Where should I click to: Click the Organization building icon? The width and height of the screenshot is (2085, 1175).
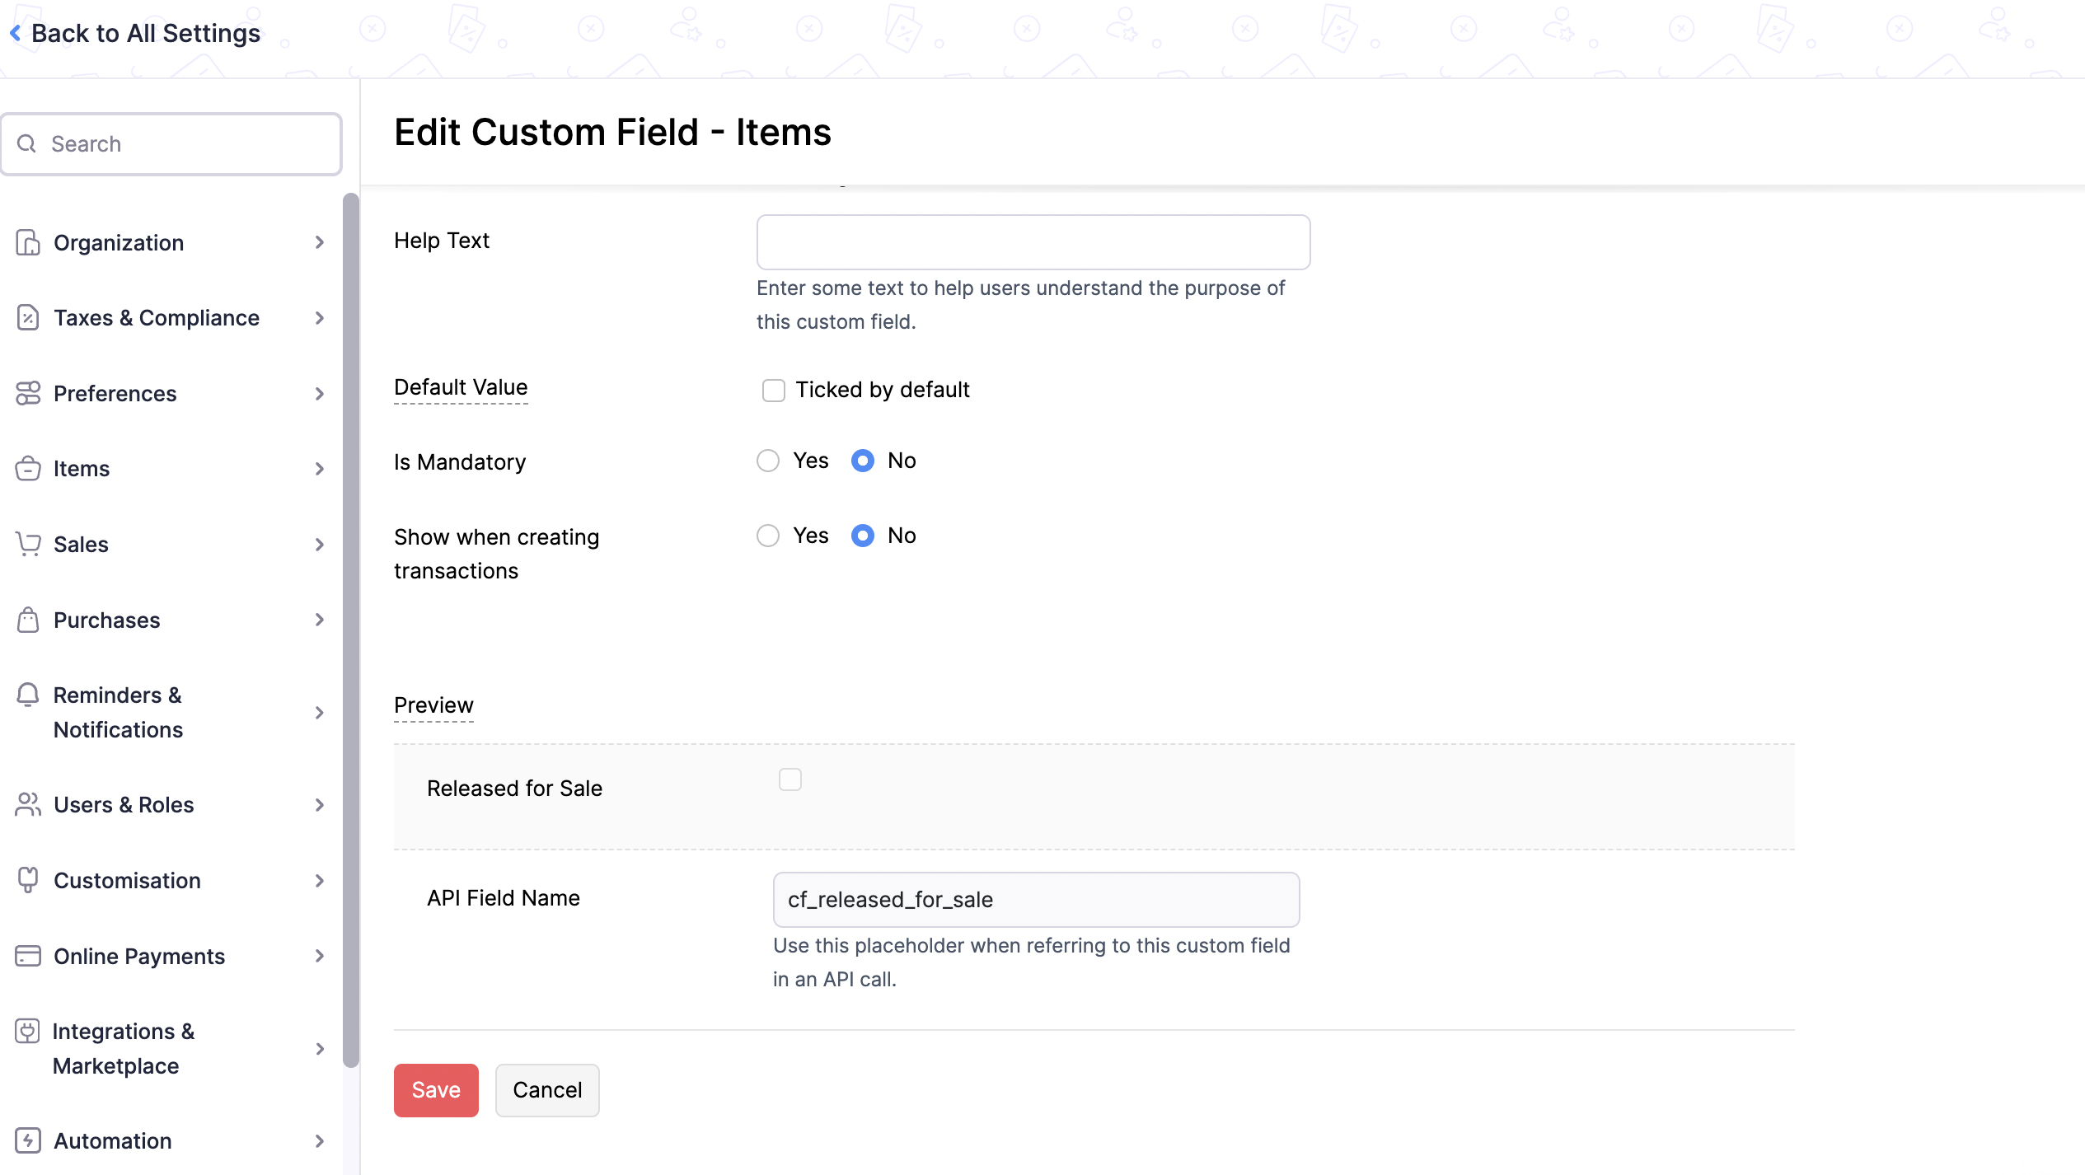coord(28,242)
